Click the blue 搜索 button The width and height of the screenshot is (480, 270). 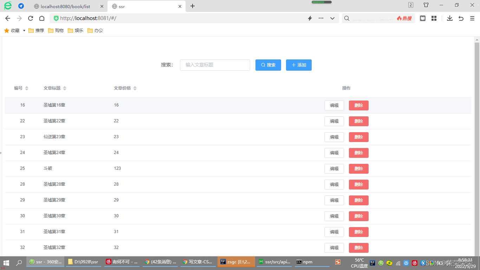click(268, 65)
